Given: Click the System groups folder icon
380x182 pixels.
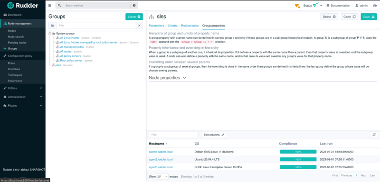Looking at the screenshot, I should point(54,33).
